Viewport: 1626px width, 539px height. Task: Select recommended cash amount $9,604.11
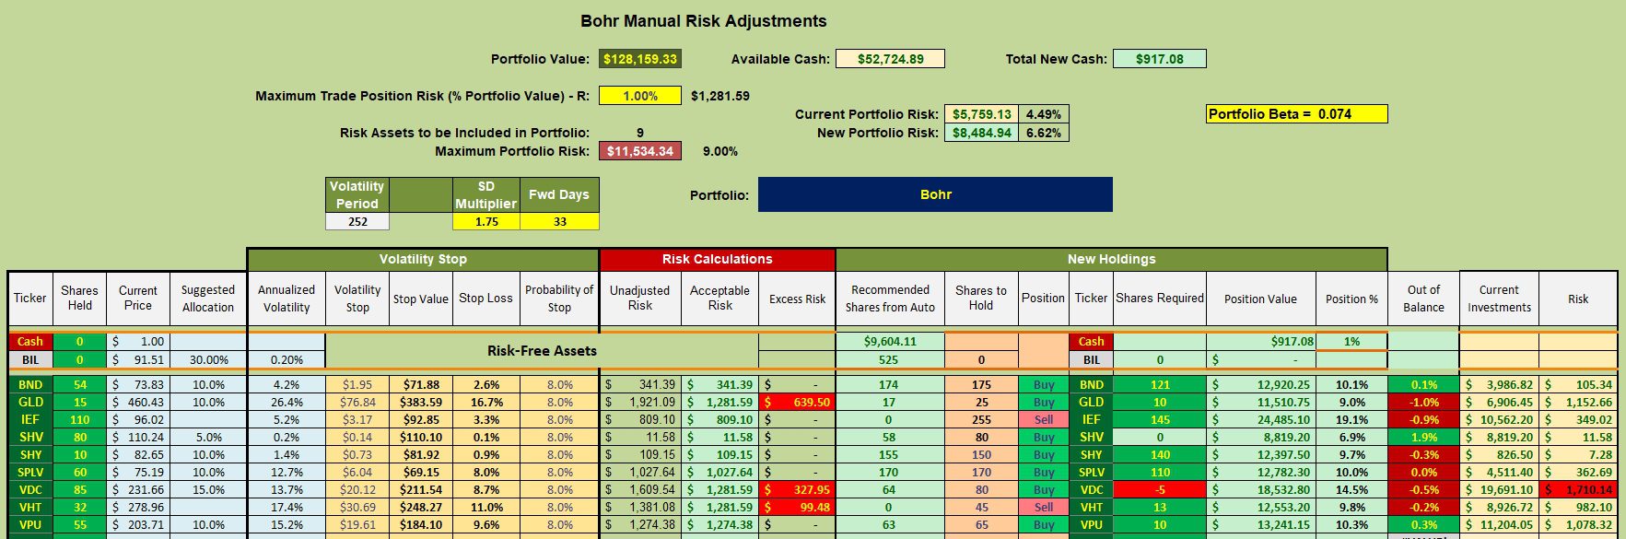pos(889,342)
